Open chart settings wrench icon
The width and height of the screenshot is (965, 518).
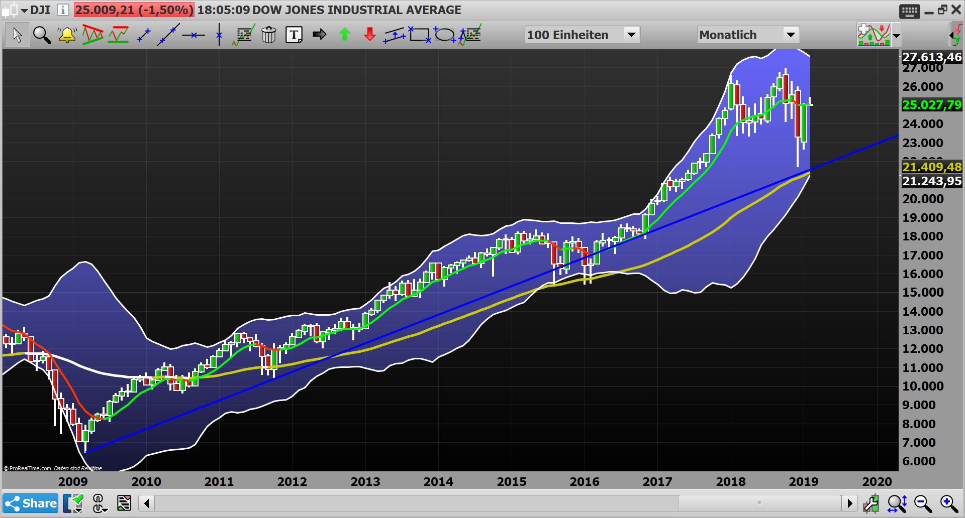pyautogui.click(x=871, y=503)
